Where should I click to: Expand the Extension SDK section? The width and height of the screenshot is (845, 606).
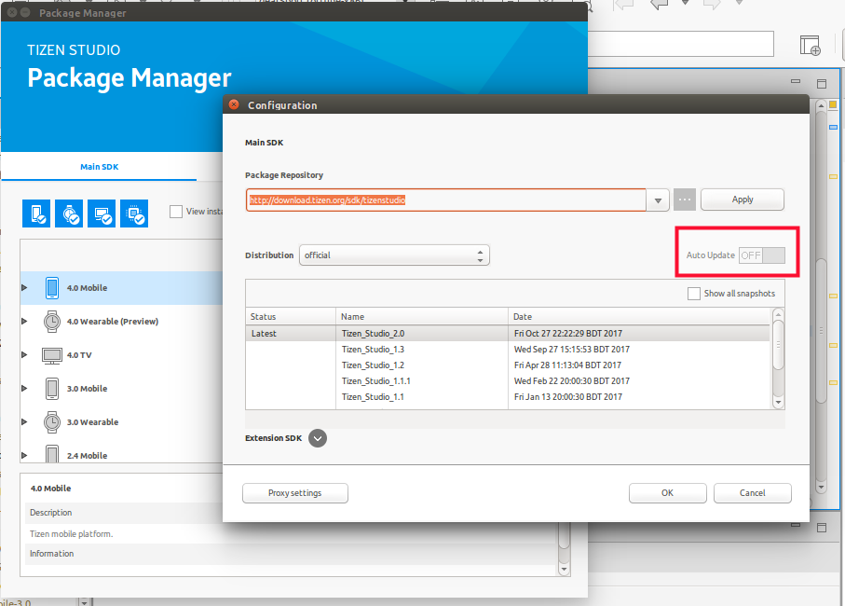[x=318, y=438]
